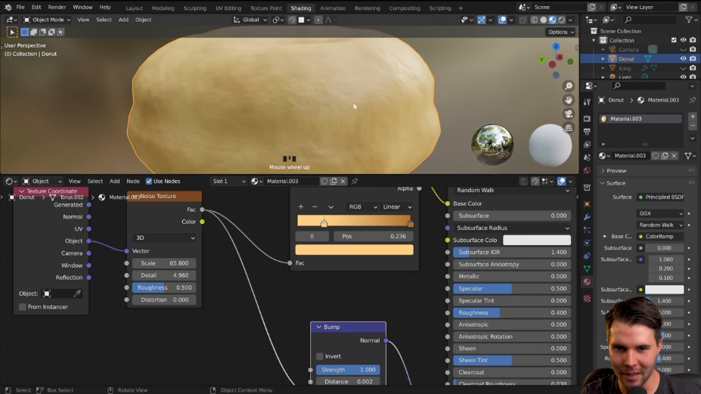Toggle camera view icon in viewport
Image resolution: width=701 pixels, height=394 pixels.
569,113
